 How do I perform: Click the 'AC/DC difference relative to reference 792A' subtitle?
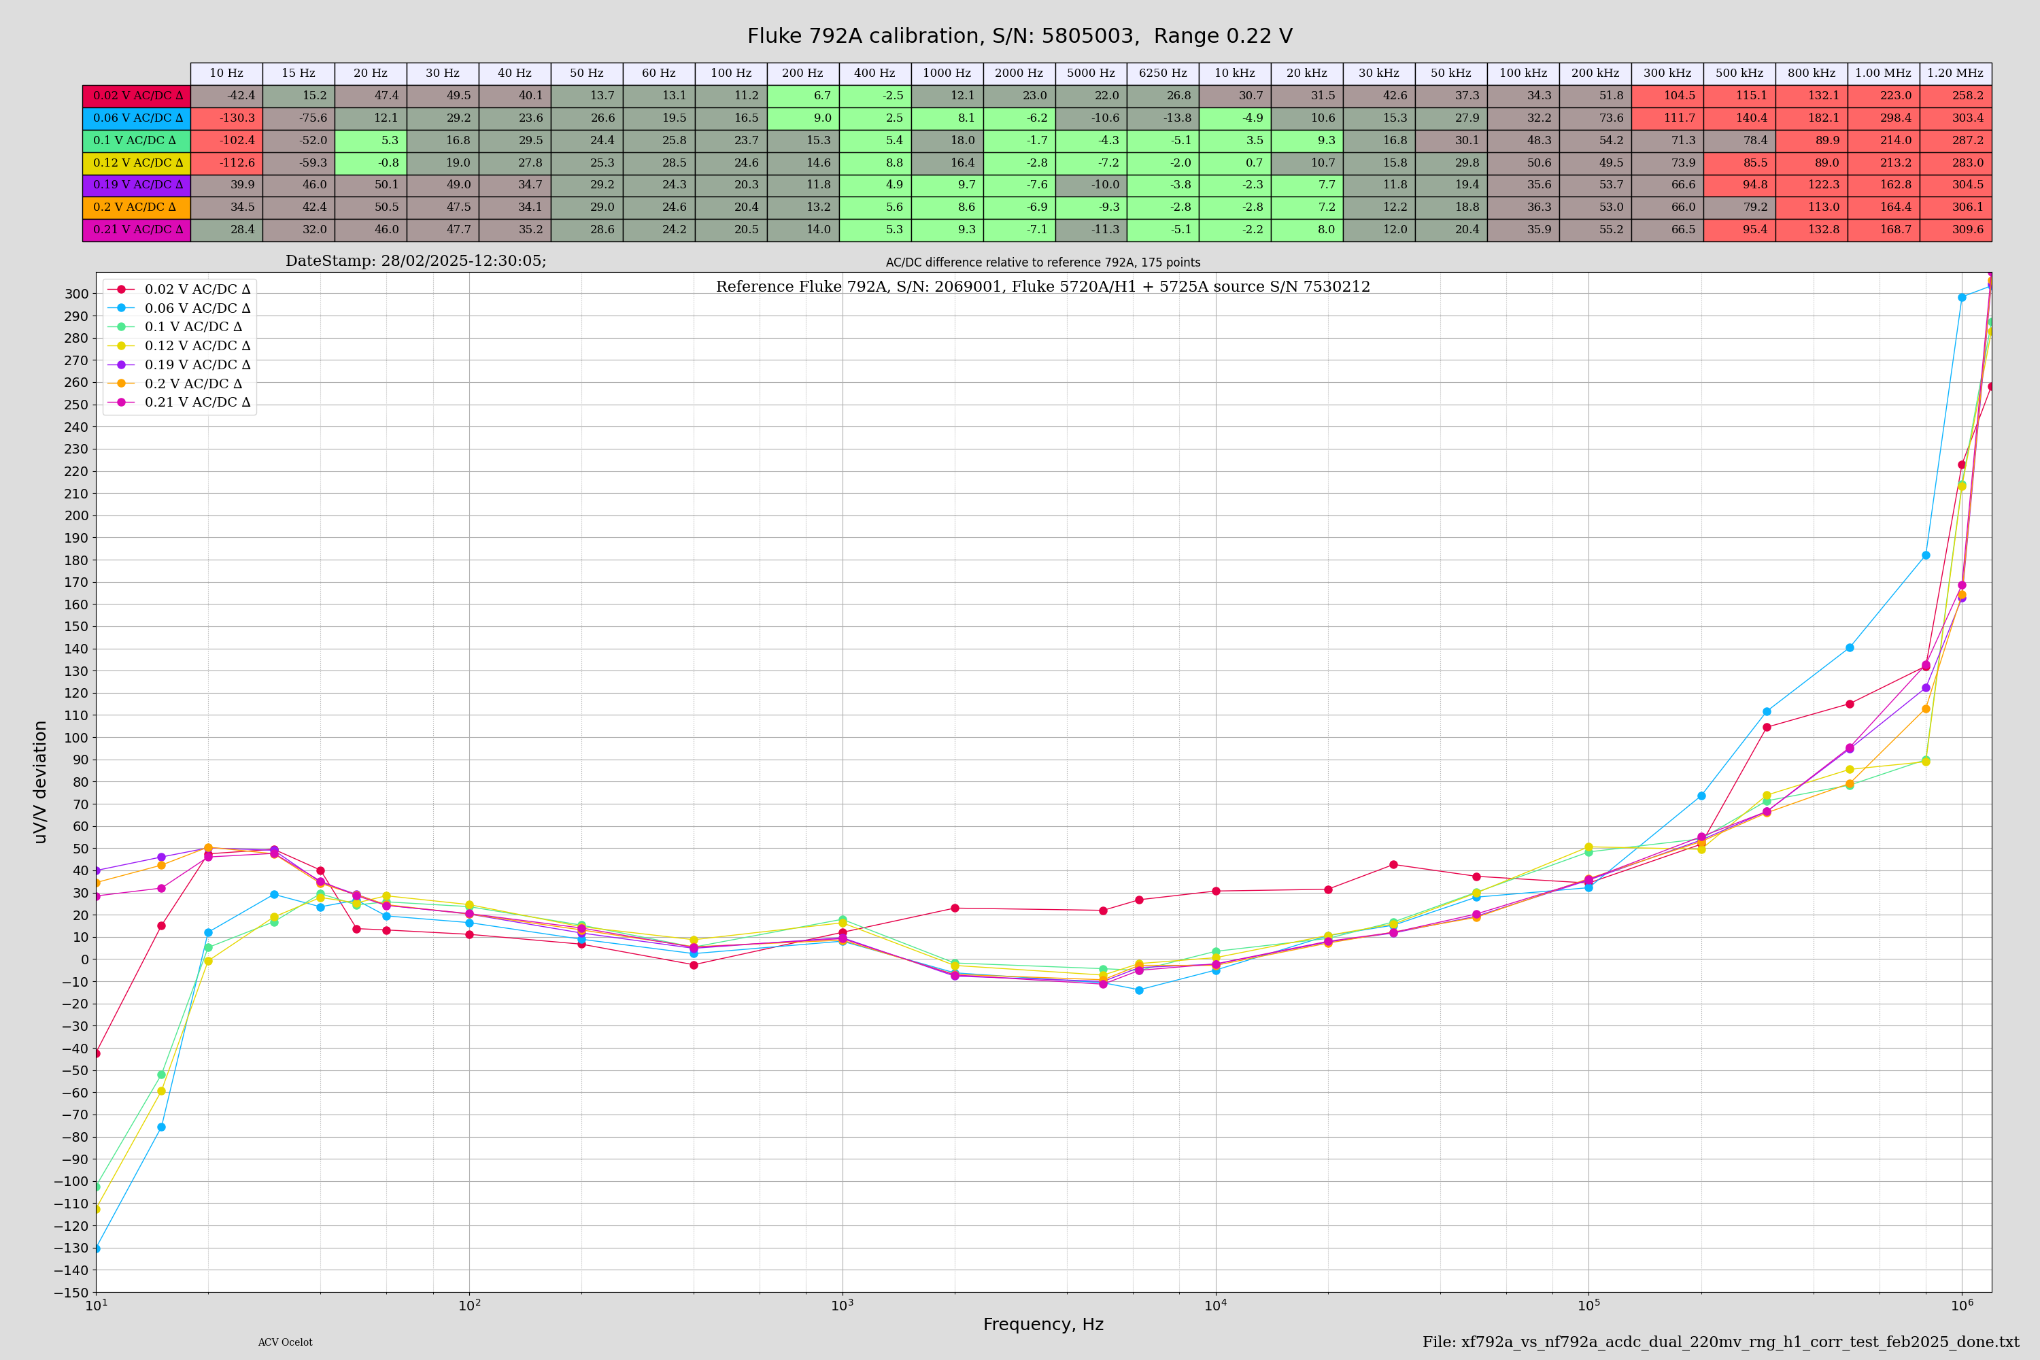coord(1043,262)
